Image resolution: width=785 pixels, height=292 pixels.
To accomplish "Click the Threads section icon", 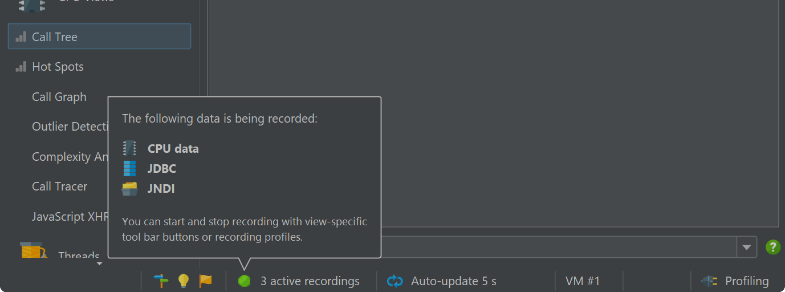I will [33, 250].
